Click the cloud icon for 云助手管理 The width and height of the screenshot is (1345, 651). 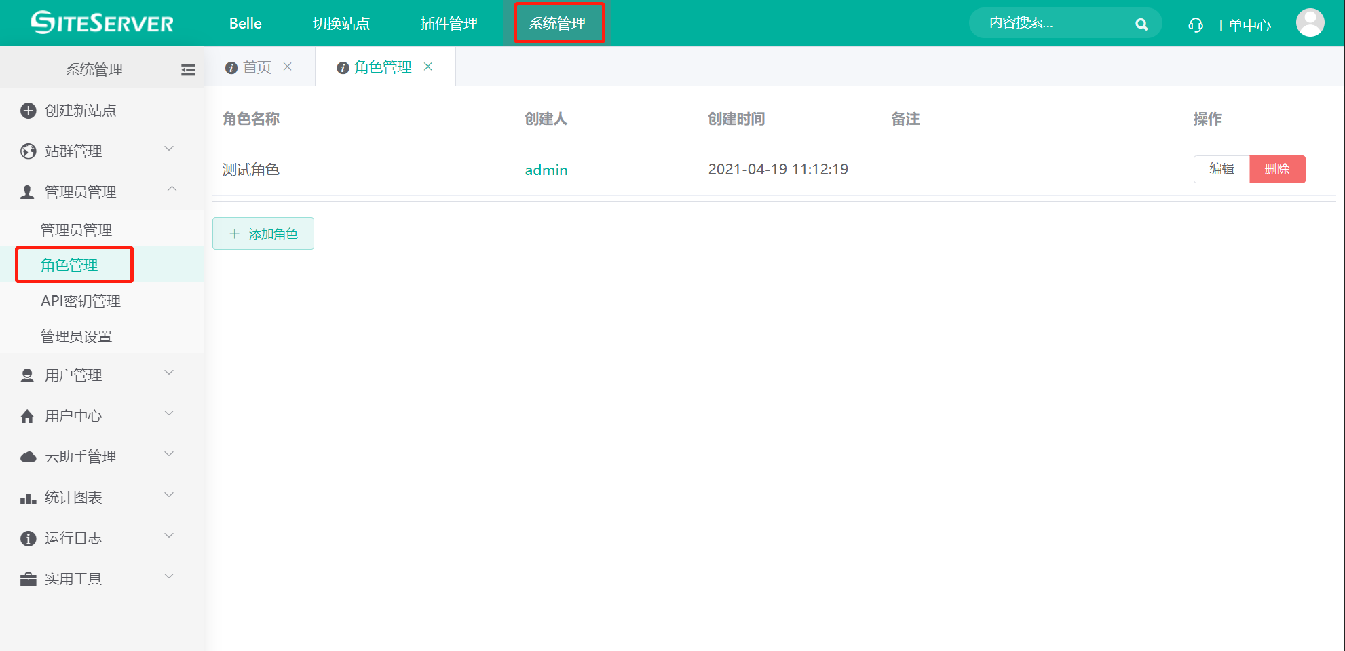click(x=28, y=457)
